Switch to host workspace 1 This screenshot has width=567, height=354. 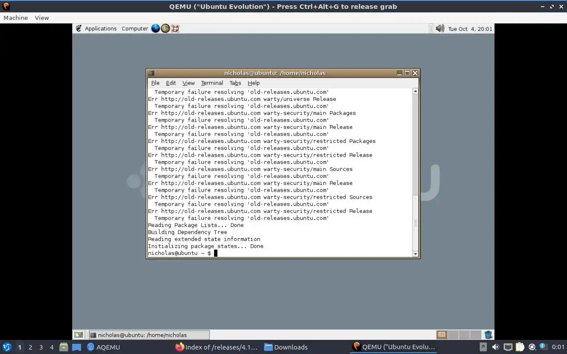[x=19, y=347]
